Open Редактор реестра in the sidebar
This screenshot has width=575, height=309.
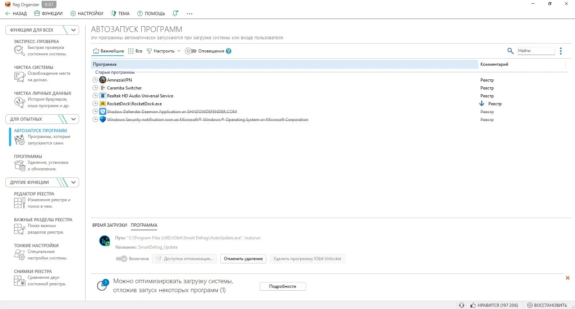tap(42, 200)
